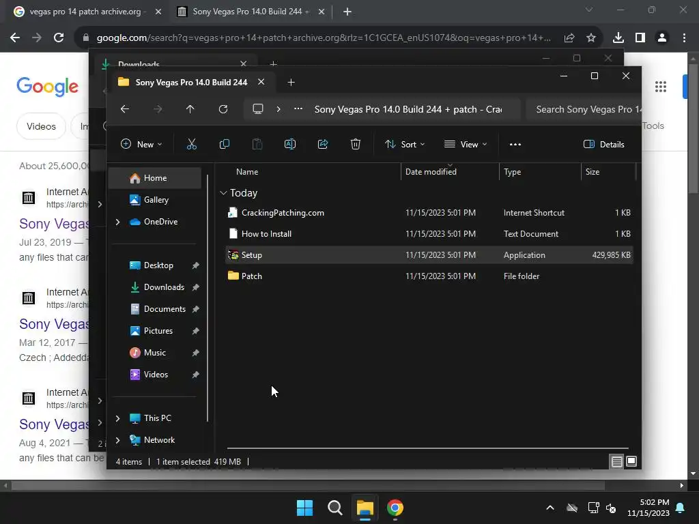Viewport: 699px width, 524px height.
Task: Click the Paste clipboard icon
Action: pyautogui.click(x=257, y=144)
